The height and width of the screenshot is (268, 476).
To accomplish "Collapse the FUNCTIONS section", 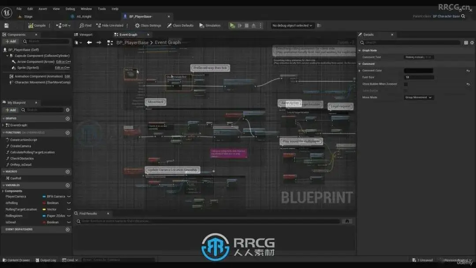I will tap(4, 133).
